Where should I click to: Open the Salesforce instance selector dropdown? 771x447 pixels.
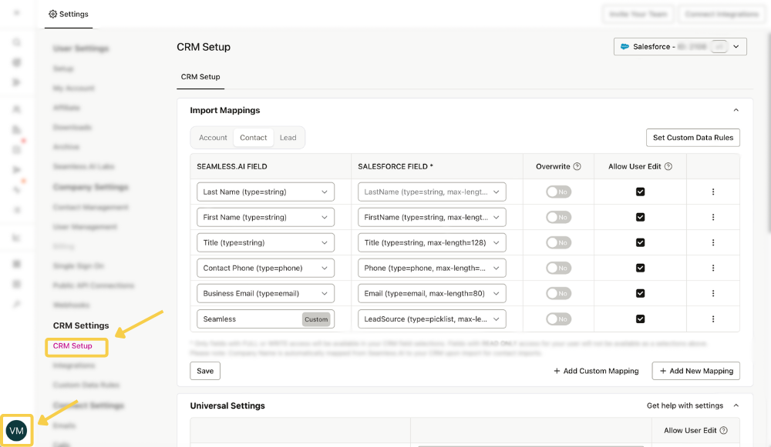[736, 46]
